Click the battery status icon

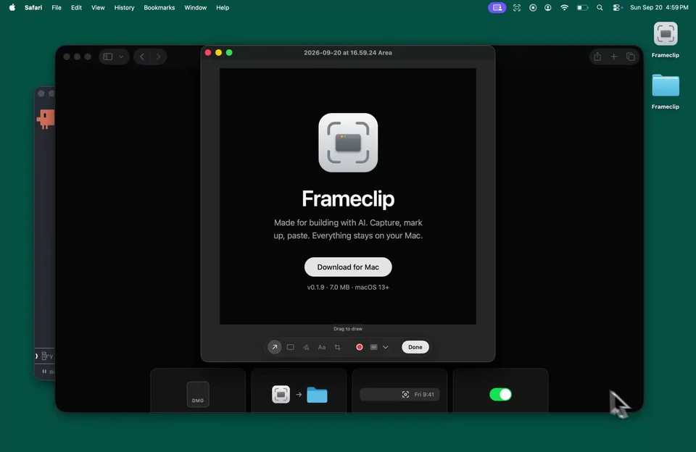pos(582,7)
